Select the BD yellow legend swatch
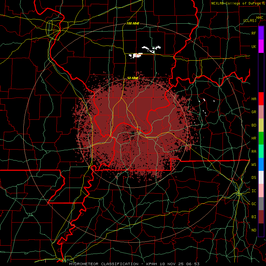Screen dimensions: 266x266 [x=261, y=125]
